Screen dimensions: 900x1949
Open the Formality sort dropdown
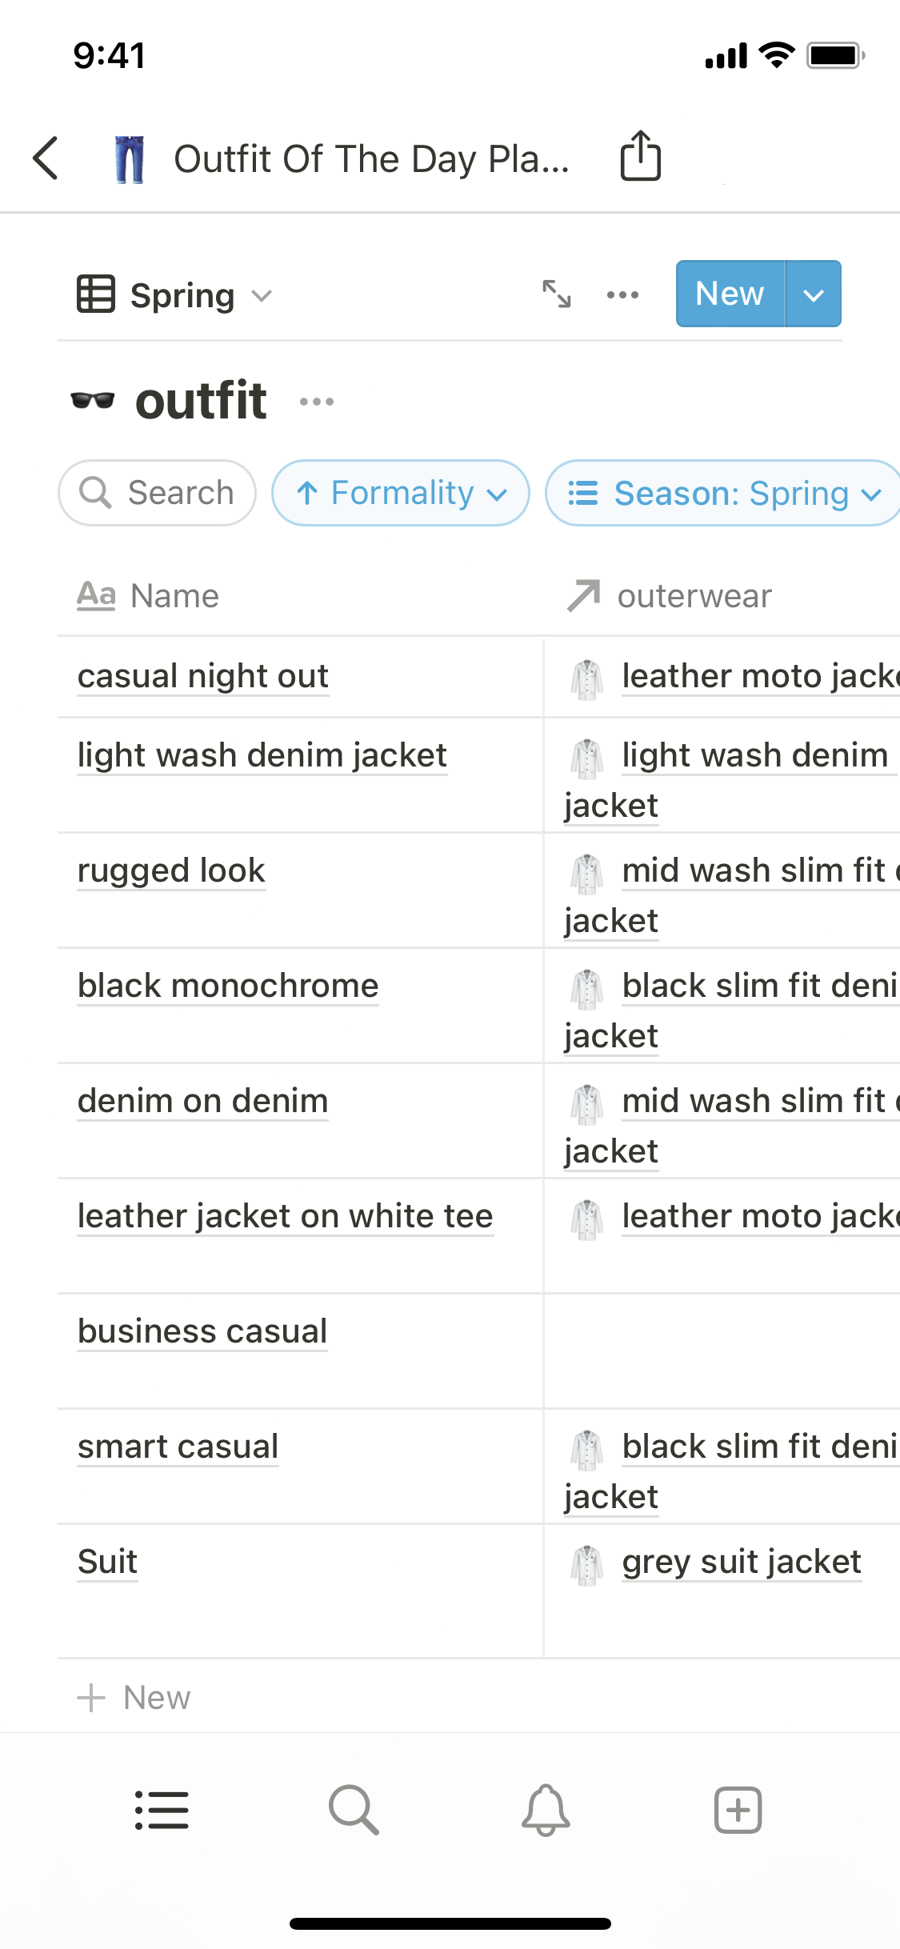click(x=401, y=493)
